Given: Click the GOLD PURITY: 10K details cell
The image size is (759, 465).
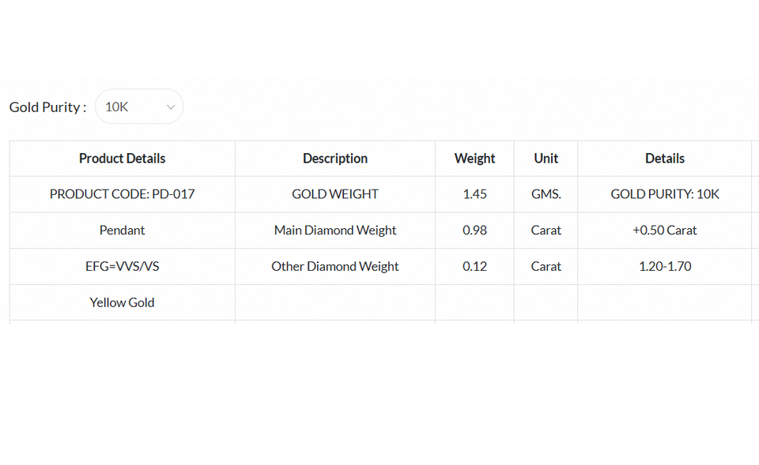Looking at the screenshot, I should tap(664, 194).
